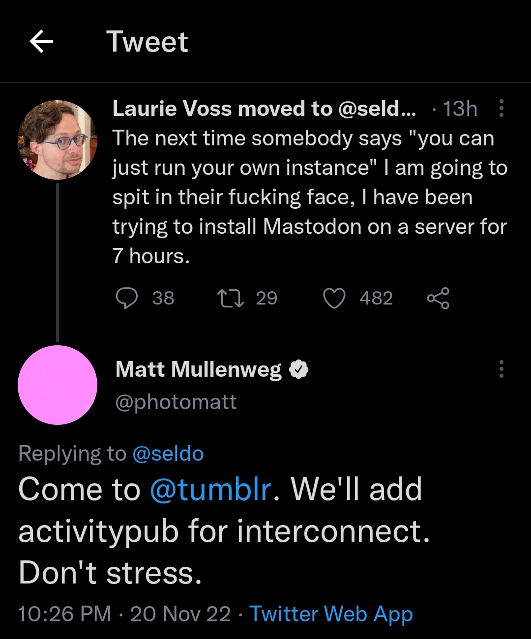Like the tweet with the heart icon
Image resolution: width=531 pixels, height=639 pixels.
[334, 298]
